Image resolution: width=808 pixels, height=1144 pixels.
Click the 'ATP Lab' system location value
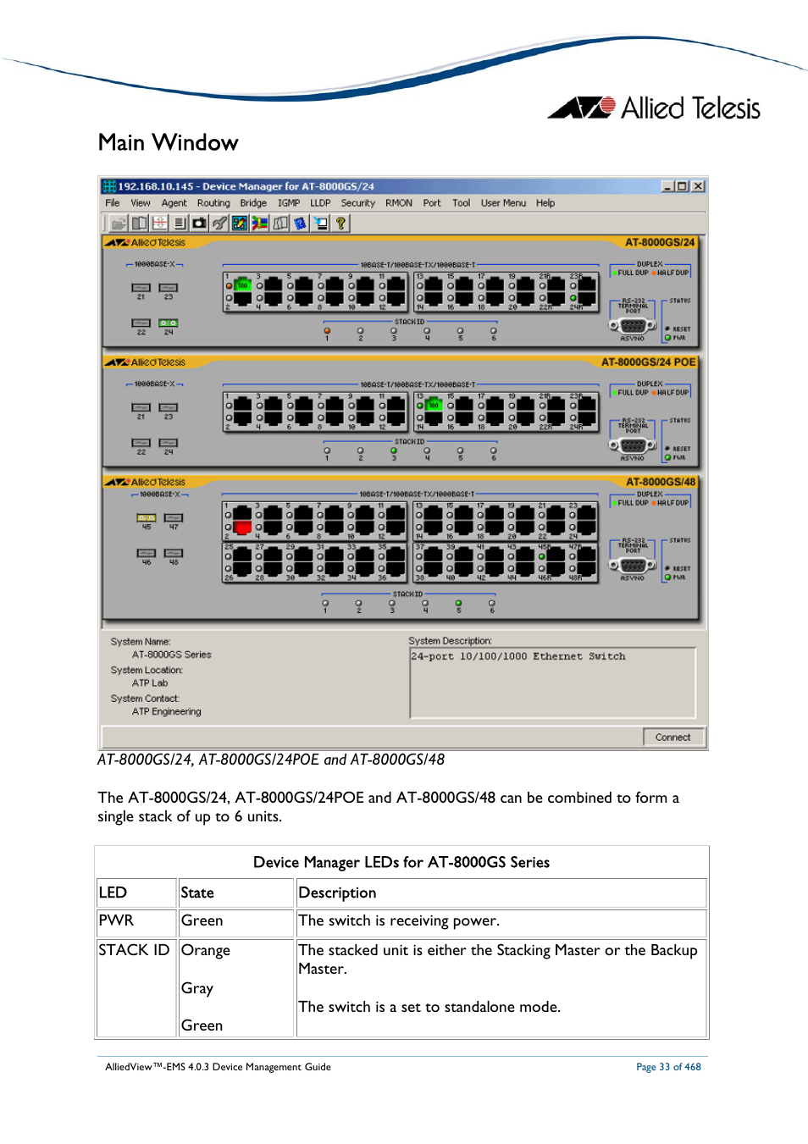[150, 683]
